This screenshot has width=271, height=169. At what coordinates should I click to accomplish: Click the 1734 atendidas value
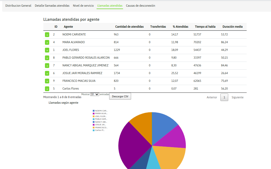(x=117, y=73)
